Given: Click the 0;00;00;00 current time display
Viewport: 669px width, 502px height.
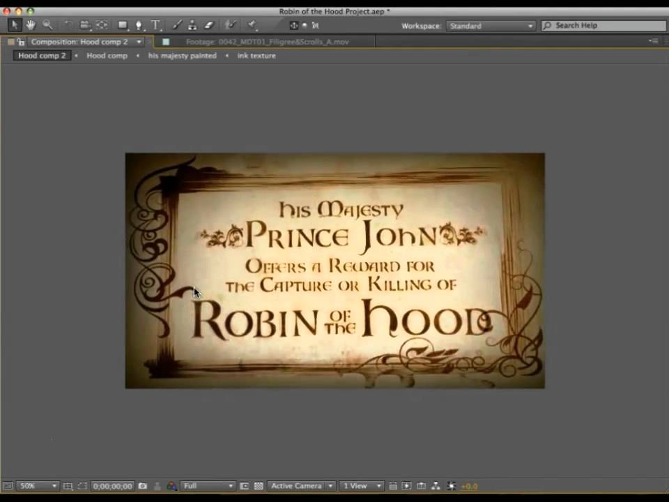Looking at the screenshot, I should tap(113, 486).
